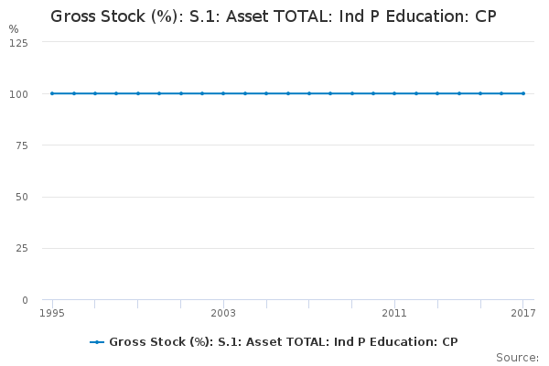Select the 2016 data point before 2017
The height and width of the screenshot is (366, 549).
point(501,93)
